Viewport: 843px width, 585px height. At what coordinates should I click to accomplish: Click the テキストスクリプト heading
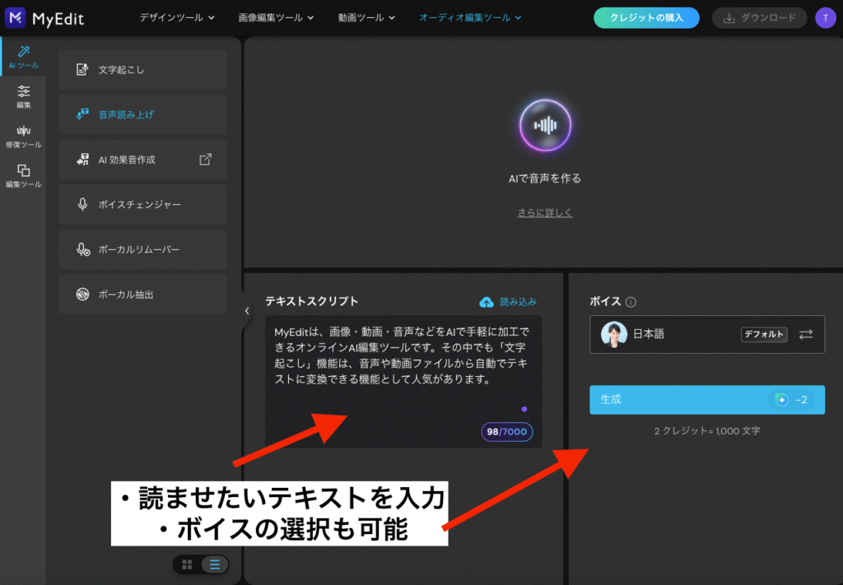coord(311,301)
